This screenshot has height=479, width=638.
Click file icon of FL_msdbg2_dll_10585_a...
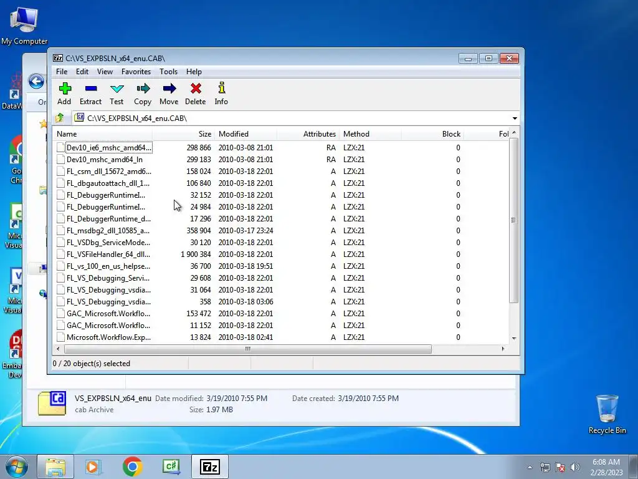[x=60, y=231]
